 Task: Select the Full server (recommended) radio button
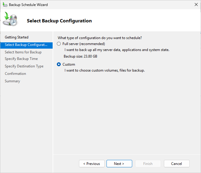click(59, 44)
